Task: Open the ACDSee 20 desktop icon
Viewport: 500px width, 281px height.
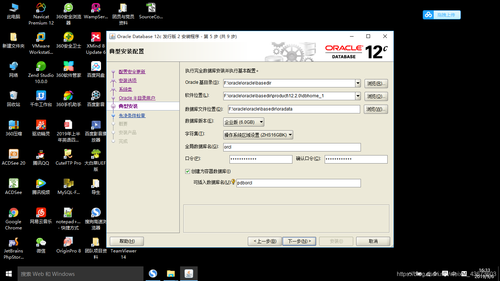Action: click(14, 157)
